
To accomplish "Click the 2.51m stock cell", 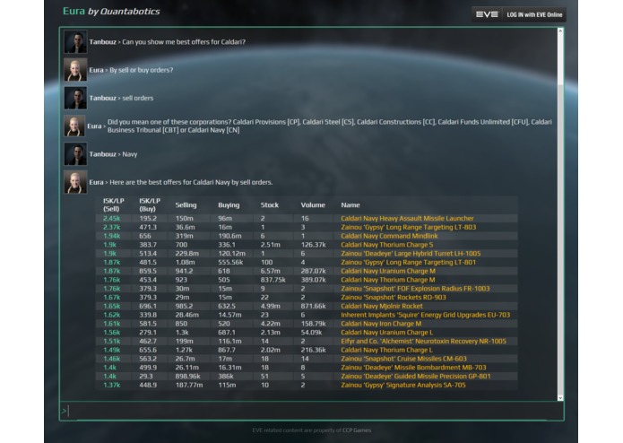I will [x=270, y=245].
